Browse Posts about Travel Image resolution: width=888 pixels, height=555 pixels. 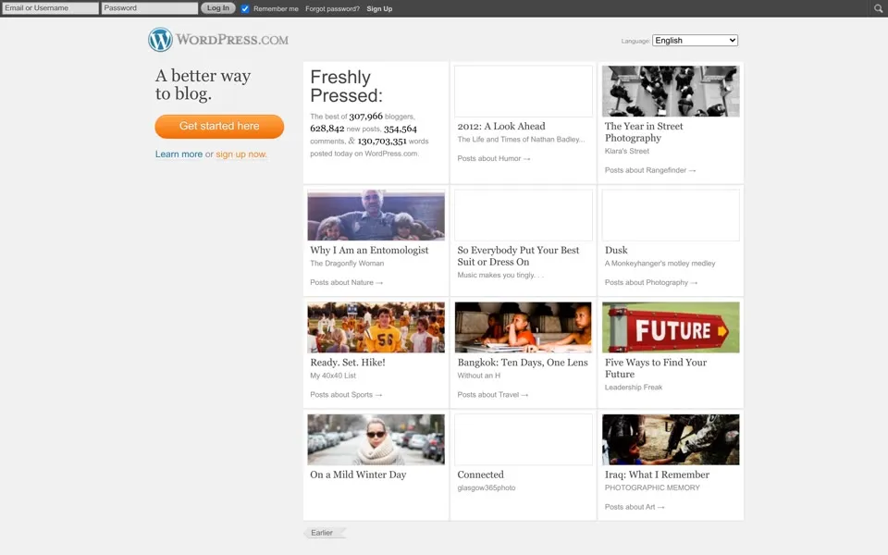coord(493,395)
